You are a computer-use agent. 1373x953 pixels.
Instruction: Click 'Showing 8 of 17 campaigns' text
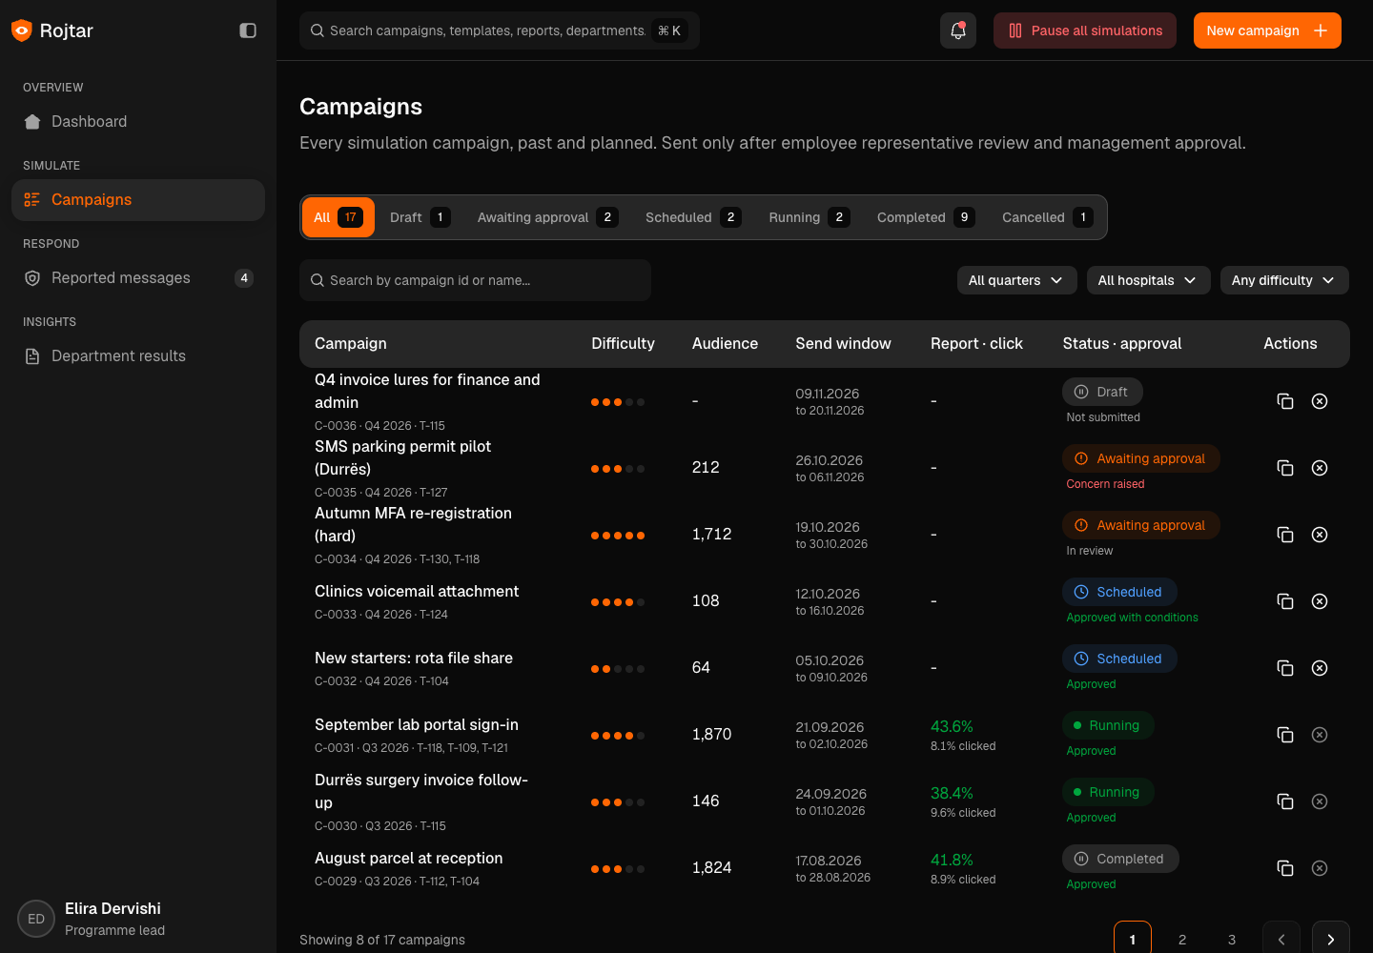coord(382,940)
